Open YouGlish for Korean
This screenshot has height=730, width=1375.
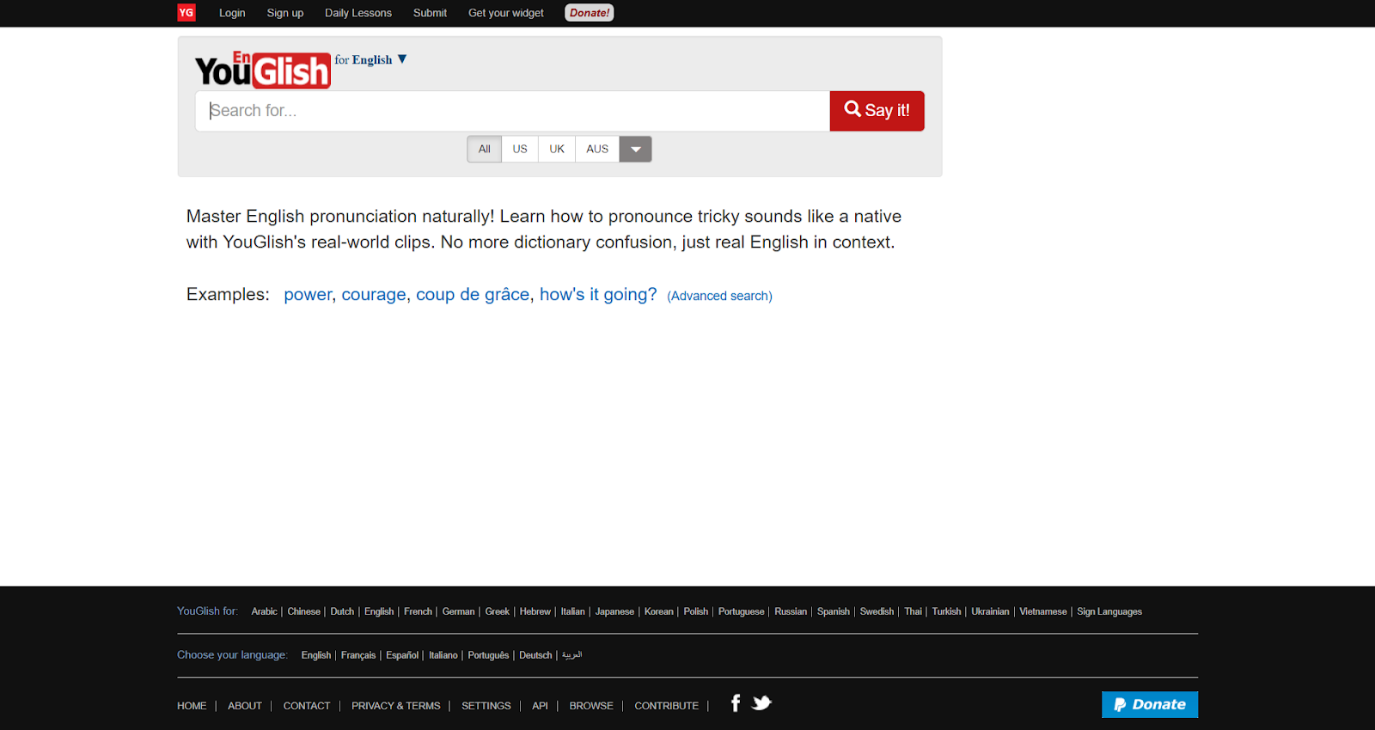658,611
